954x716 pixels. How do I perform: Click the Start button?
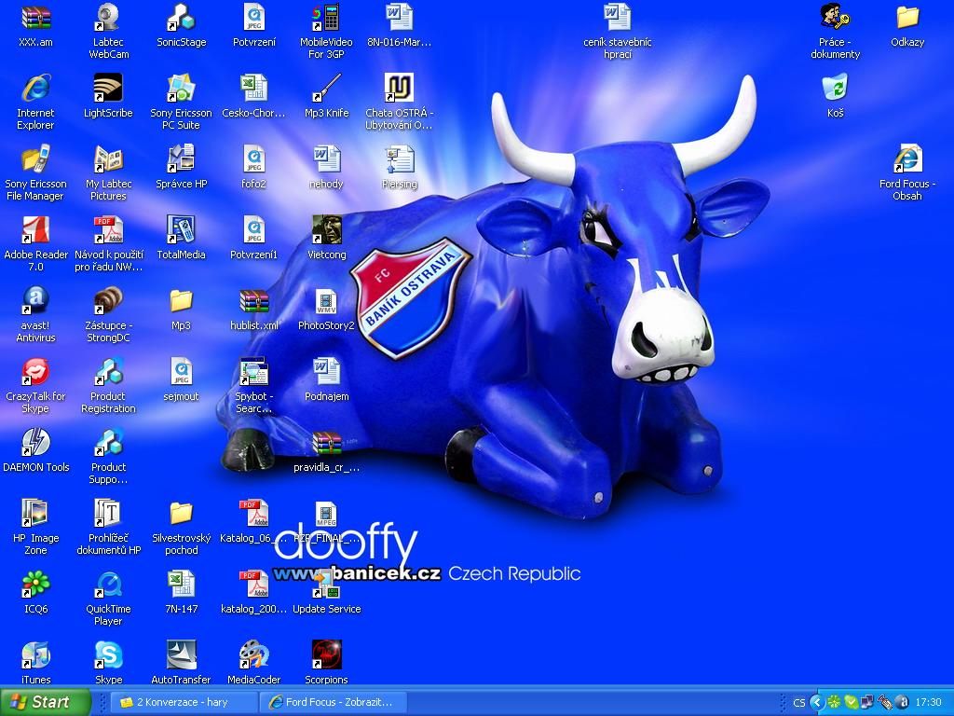click(46, 702)
